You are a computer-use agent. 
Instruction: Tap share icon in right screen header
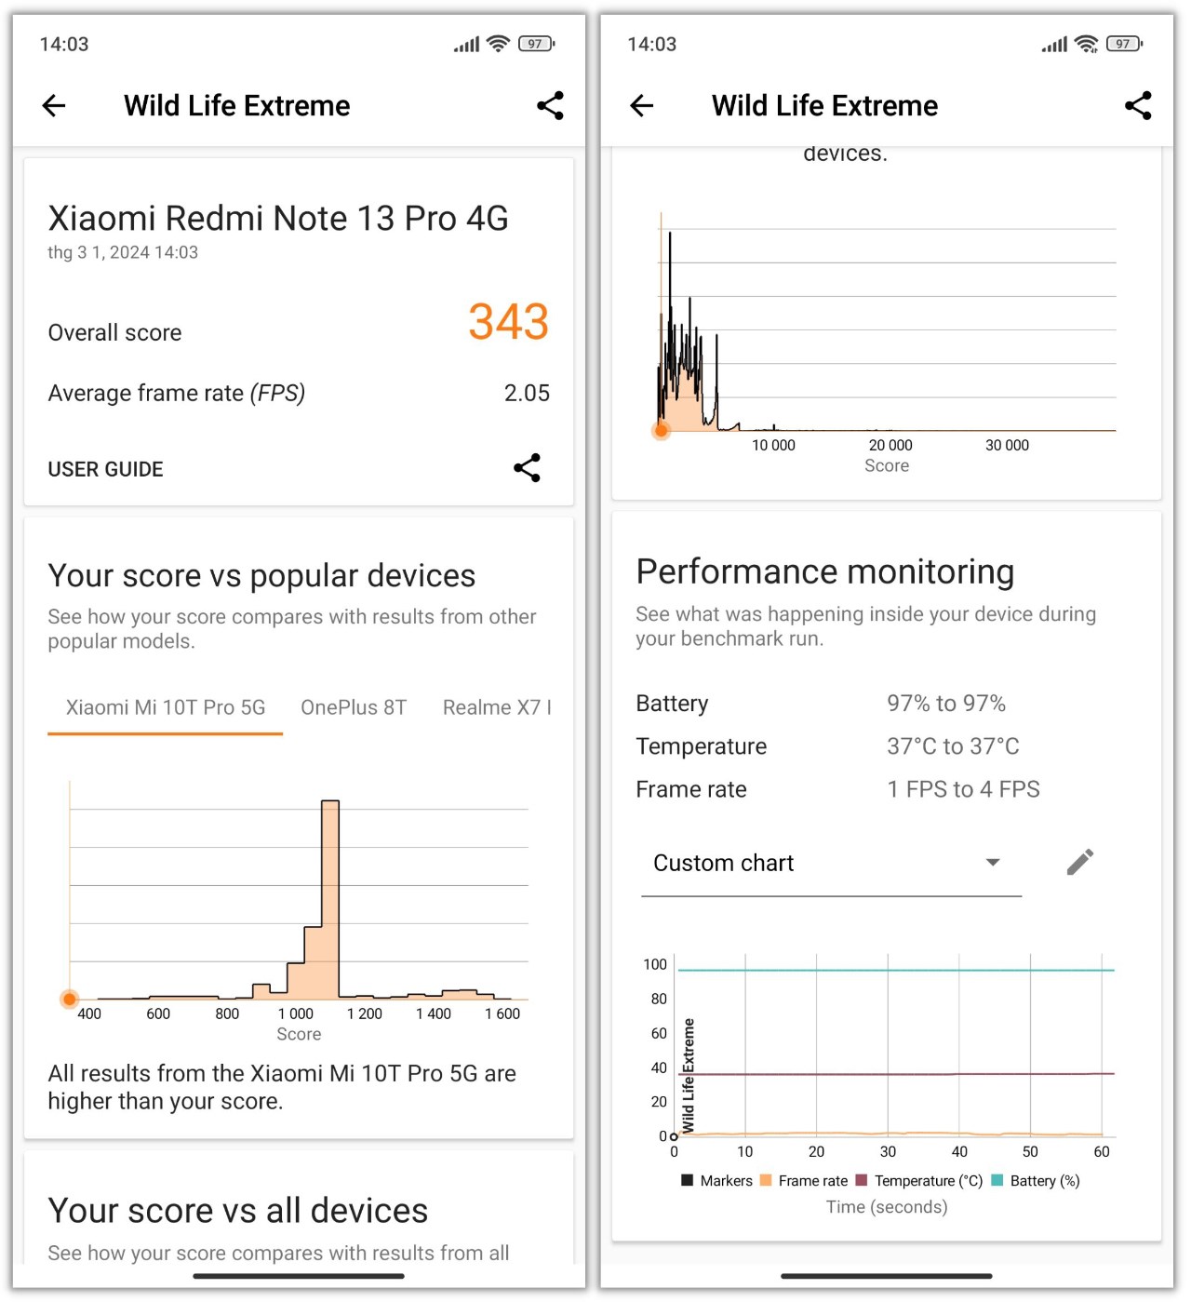pyautogui.click(x=1138, y=106)
